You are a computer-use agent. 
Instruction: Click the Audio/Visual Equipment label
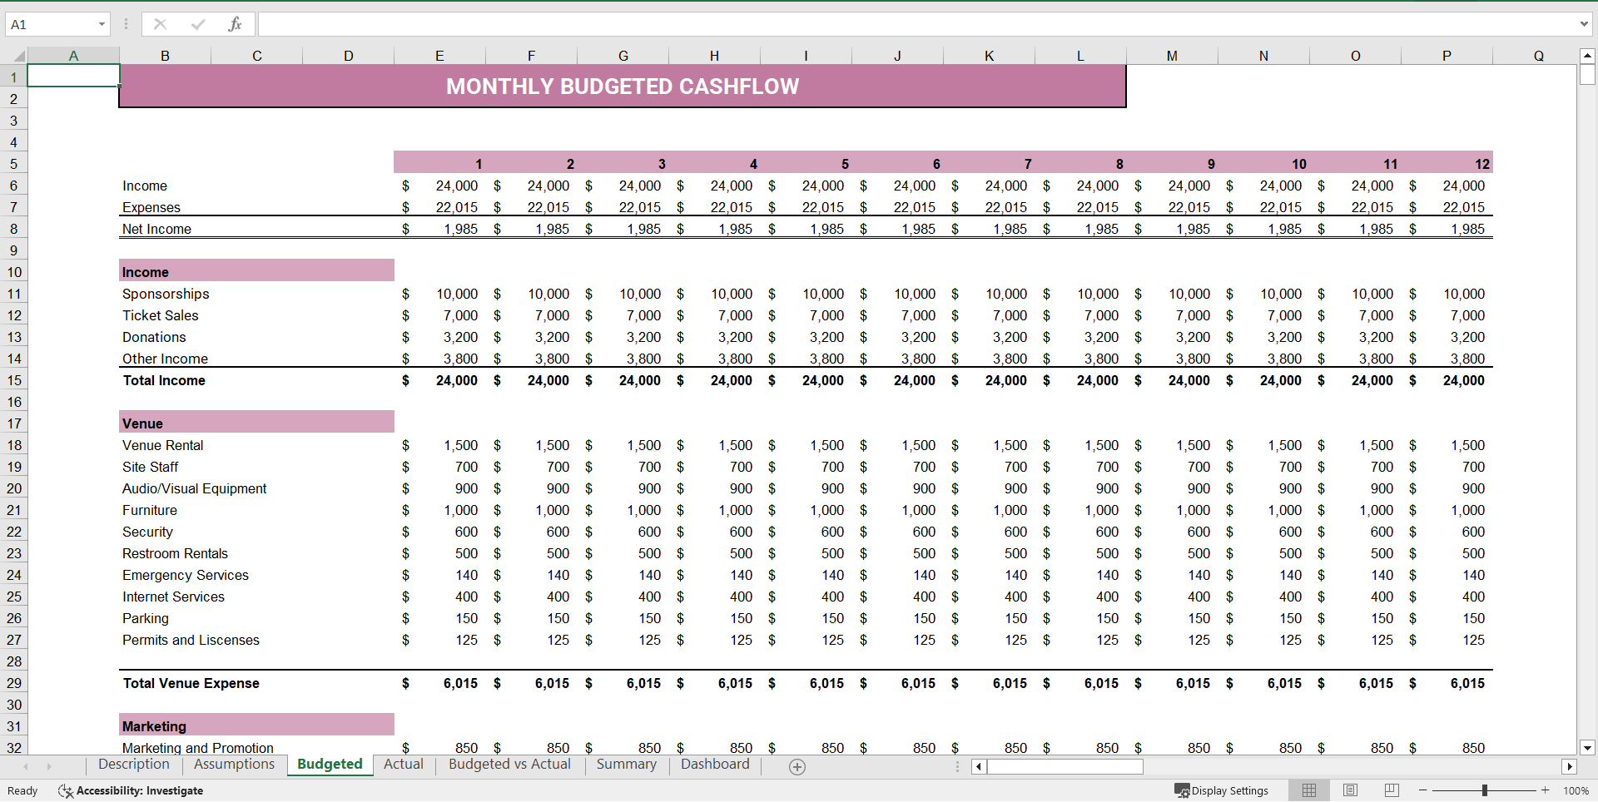(194, 488)
